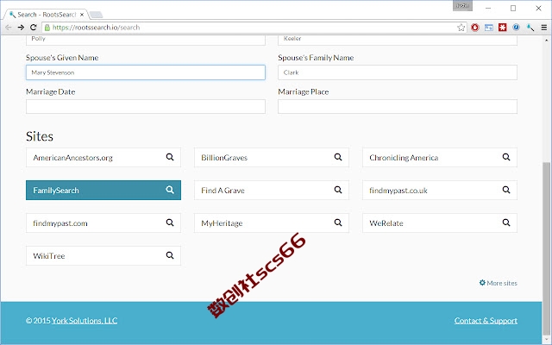Search the findmypast.co.uk site
552x345 pixels.
[440, 190]
